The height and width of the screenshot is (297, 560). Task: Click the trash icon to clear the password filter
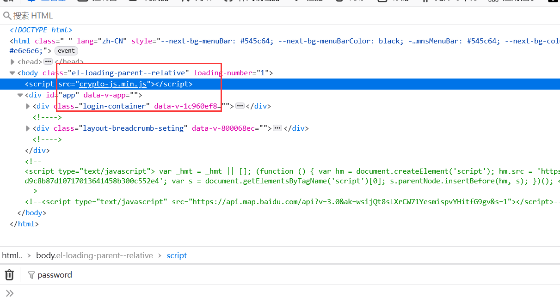pyautogui.click(x=9, y=275)
